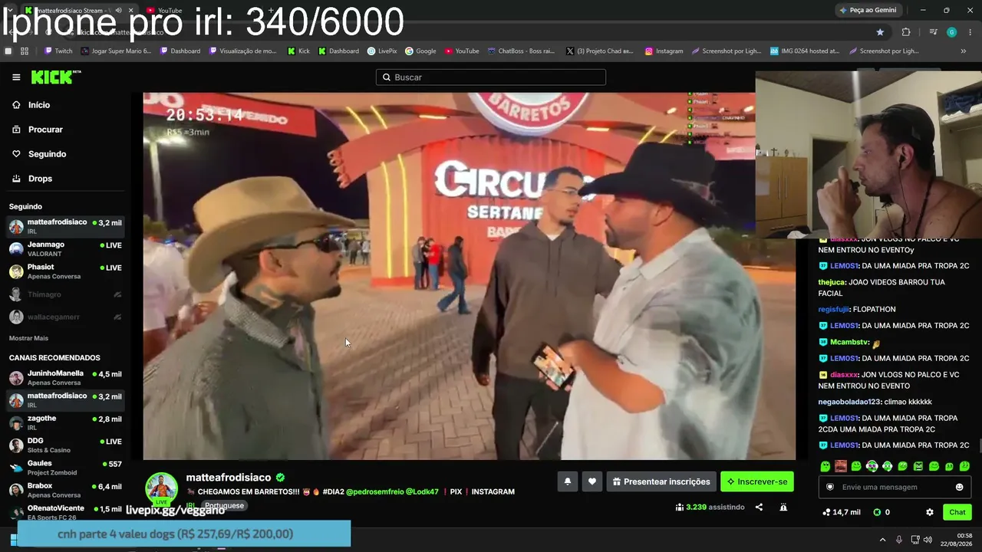
Task: Click matteafrodisiaco streamer avatar below video
Action: point(161,488)
